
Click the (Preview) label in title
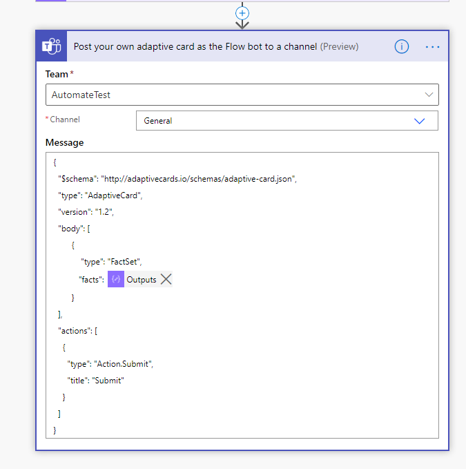[339, 47]
